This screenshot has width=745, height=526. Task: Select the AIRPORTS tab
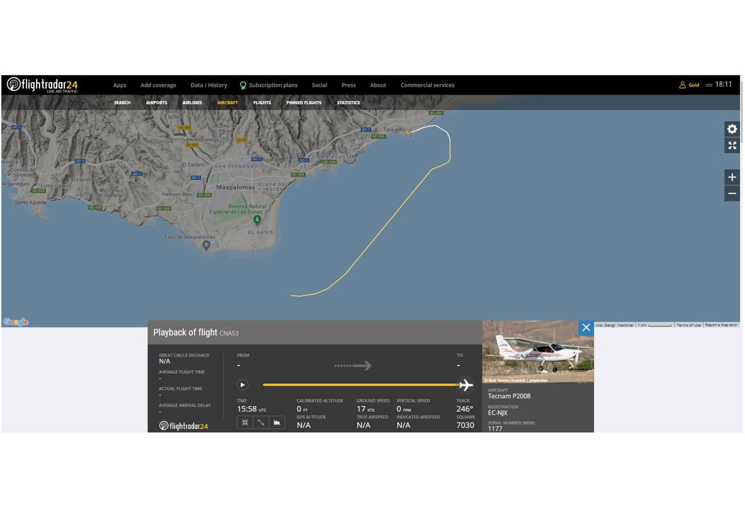point(156,102)
